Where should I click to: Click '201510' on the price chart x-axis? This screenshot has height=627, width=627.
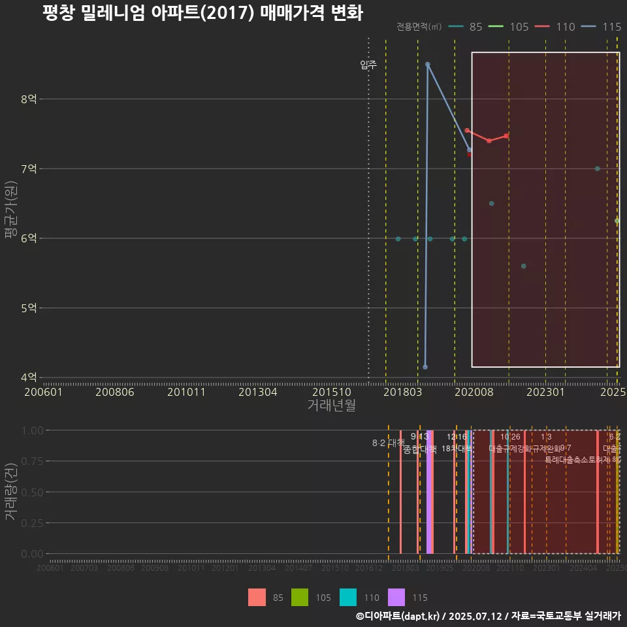[332, 392]
